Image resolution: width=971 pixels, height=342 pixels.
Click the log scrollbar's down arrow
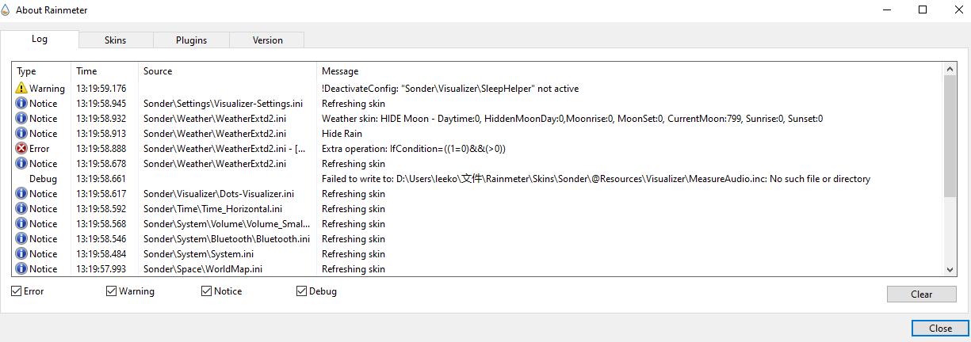coord(950,269)
